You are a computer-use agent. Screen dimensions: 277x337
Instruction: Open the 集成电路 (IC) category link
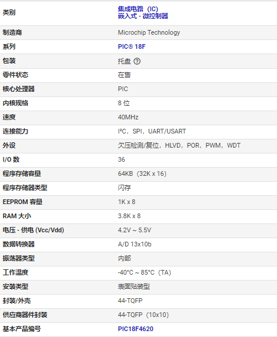[138, 9]
